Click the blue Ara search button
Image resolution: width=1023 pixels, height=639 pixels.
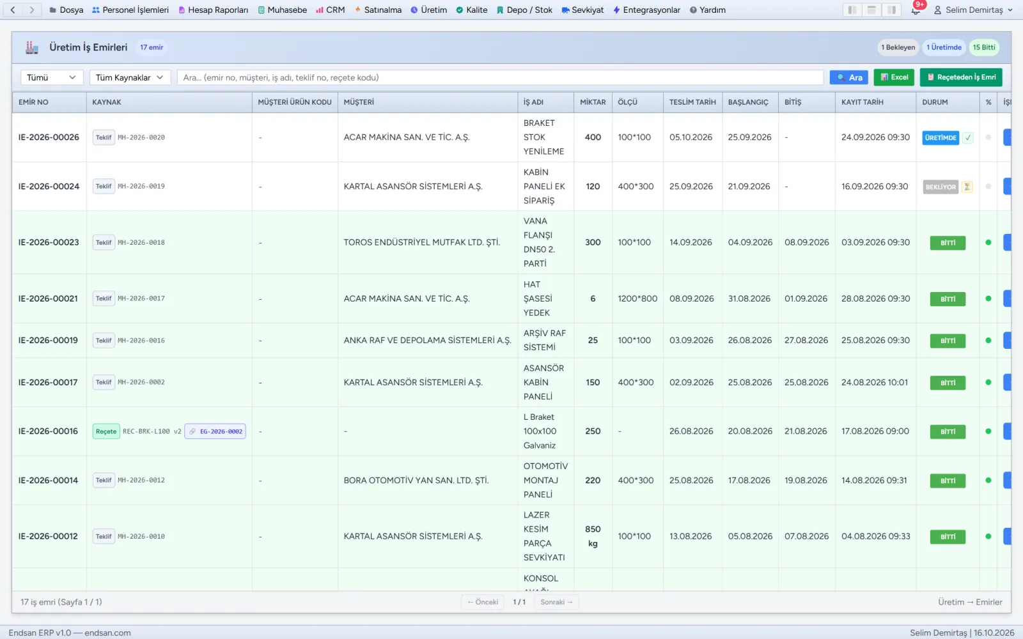tap(848, 77)
